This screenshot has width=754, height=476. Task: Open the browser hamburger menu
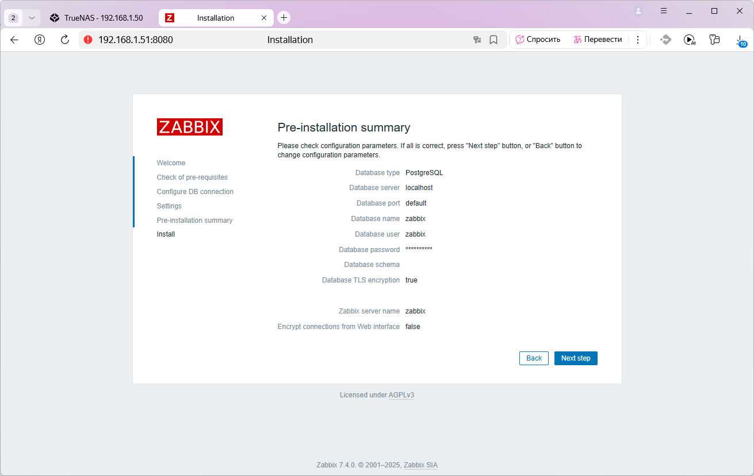[x=664, y=11]
